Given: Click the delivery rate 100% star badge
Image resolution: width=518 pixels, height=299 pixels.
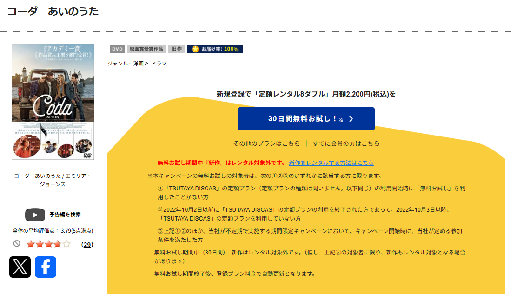Looking at the screenshot, I should click(215, 49).
